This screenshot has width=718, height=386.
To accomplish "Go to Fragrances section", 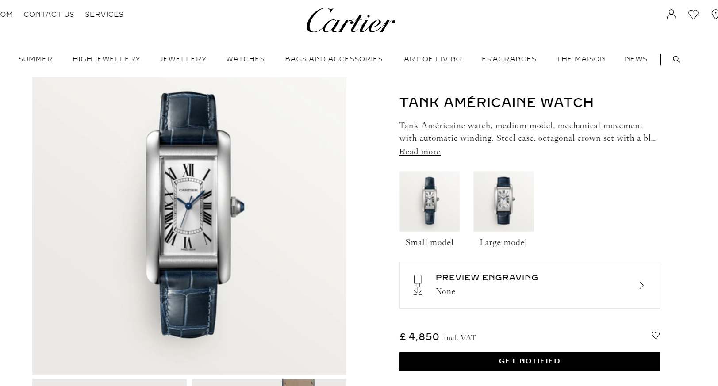I will coord(509,59).
